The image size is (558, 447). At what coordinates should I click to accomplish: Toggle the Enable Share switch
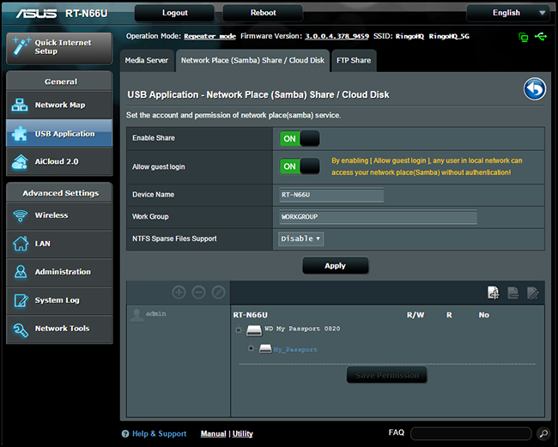click(x=300, y=138)
